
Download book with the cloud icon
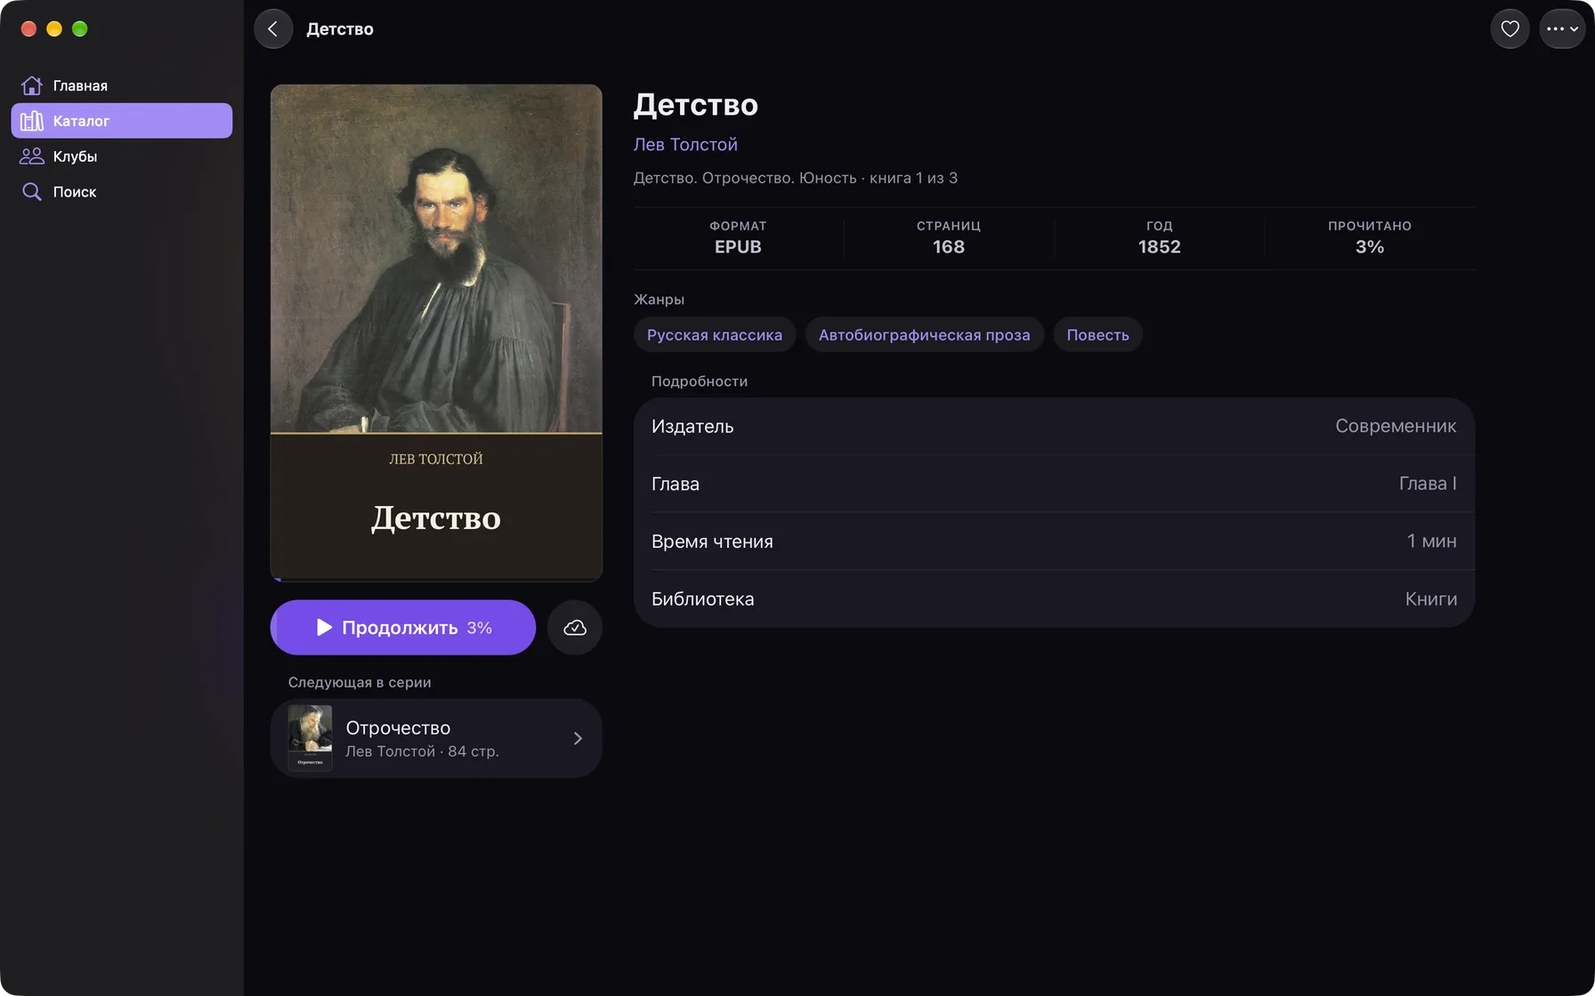click(575, 628)
